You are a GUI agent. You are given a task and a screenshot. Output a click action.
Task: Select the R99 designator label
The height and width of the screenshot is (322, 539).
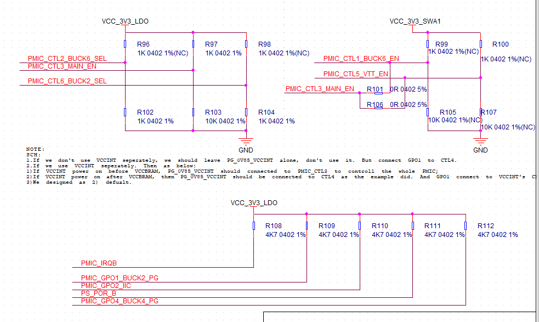441,44
